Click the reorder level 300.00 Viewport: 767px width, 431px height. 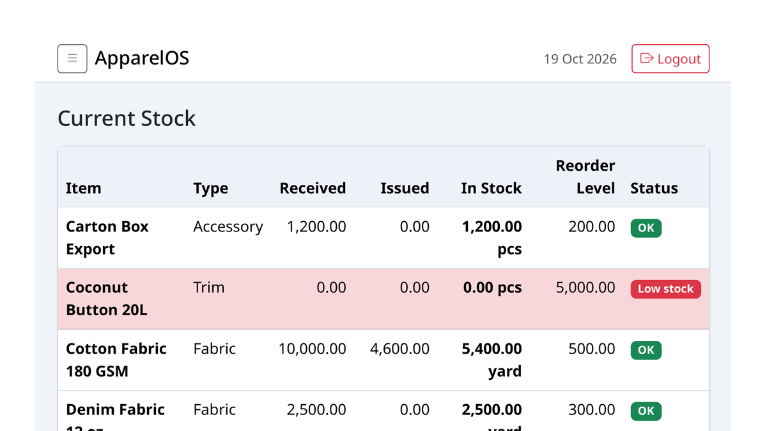coord(592,409)
